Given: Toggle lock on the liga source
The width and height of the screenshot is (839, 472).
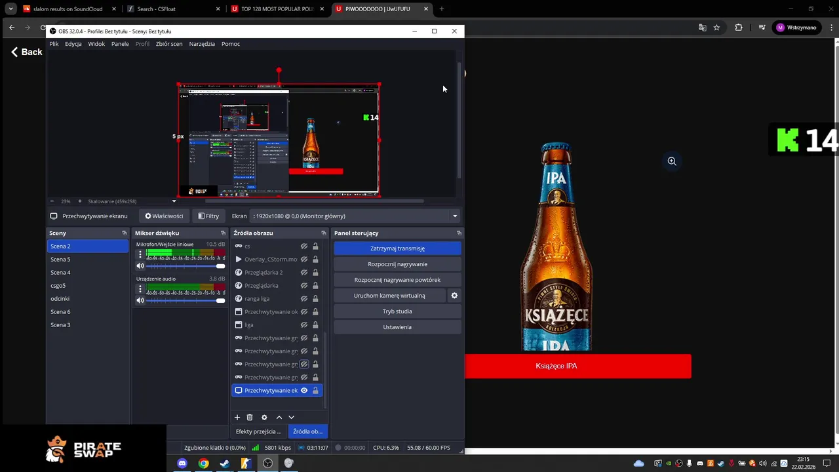Looking at the screenshot, I should (x=315, y=325).
